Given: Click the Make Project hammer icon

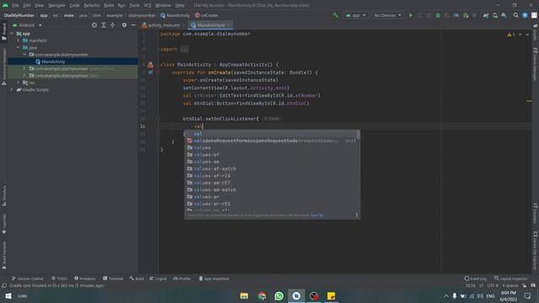Looking at the screenshot, I should (335, 15).
